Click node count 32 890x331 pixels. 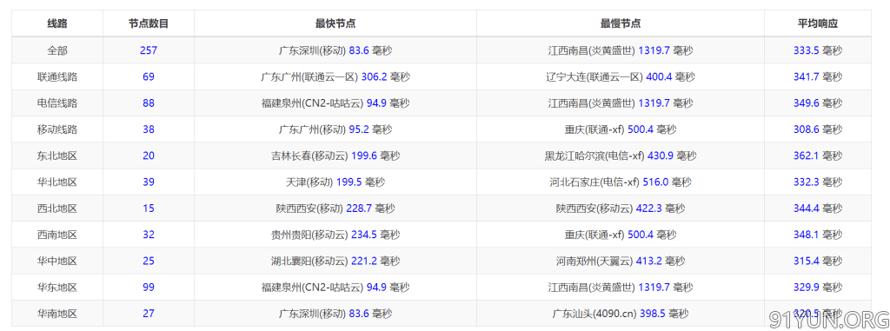tap(148, 235)
